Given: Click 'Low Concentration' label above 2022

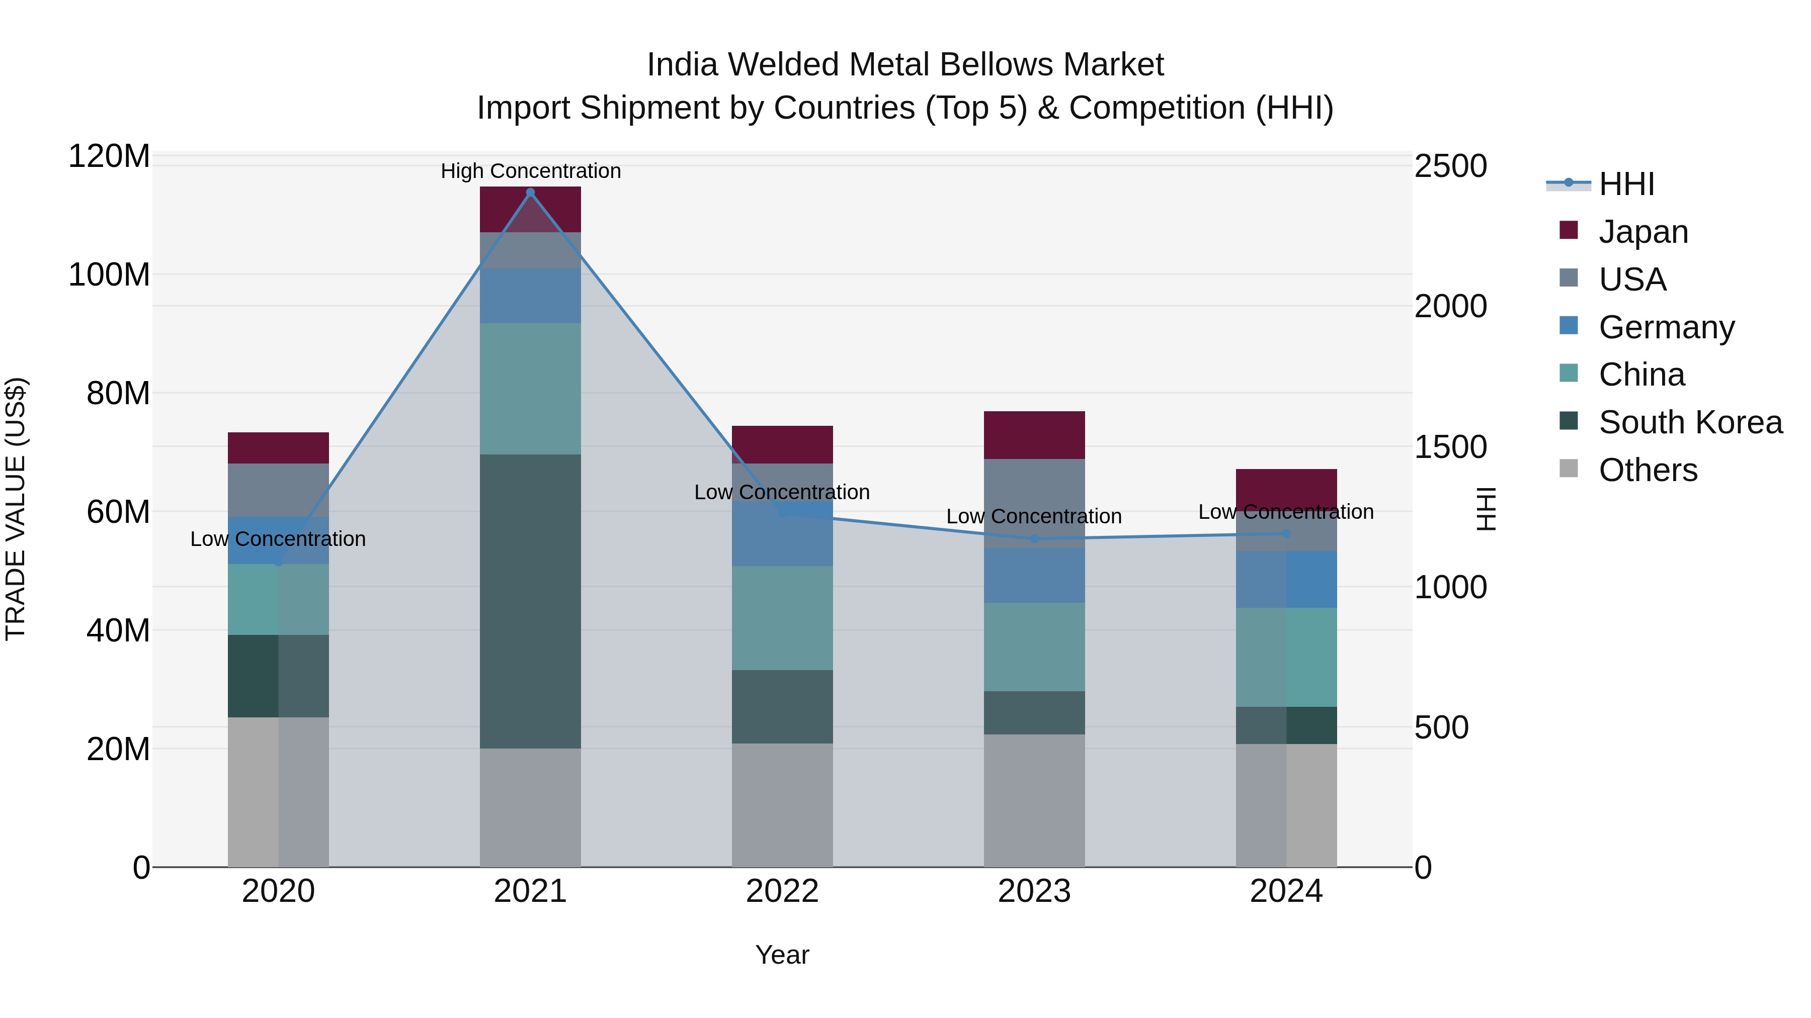Looking at the screenshot, I should click(x=782, y=492).
